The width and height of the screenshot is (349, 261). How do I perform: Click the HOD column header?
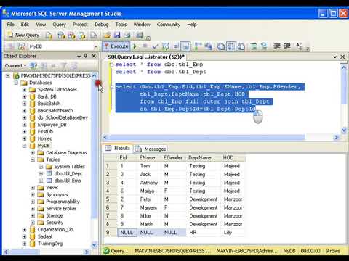pos(233,158)
